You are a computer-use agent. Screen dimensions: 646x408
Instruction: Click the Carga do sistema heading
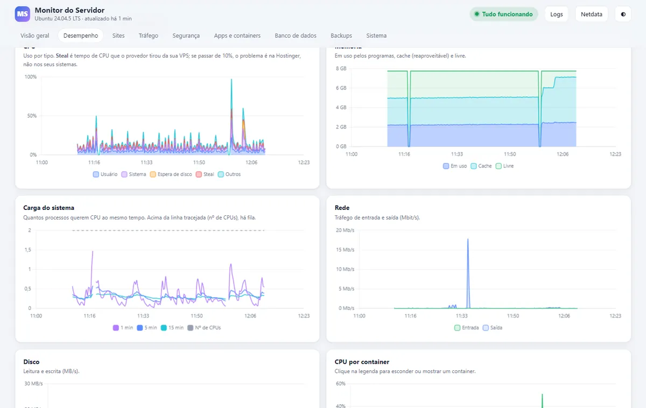tap(49, 208)
